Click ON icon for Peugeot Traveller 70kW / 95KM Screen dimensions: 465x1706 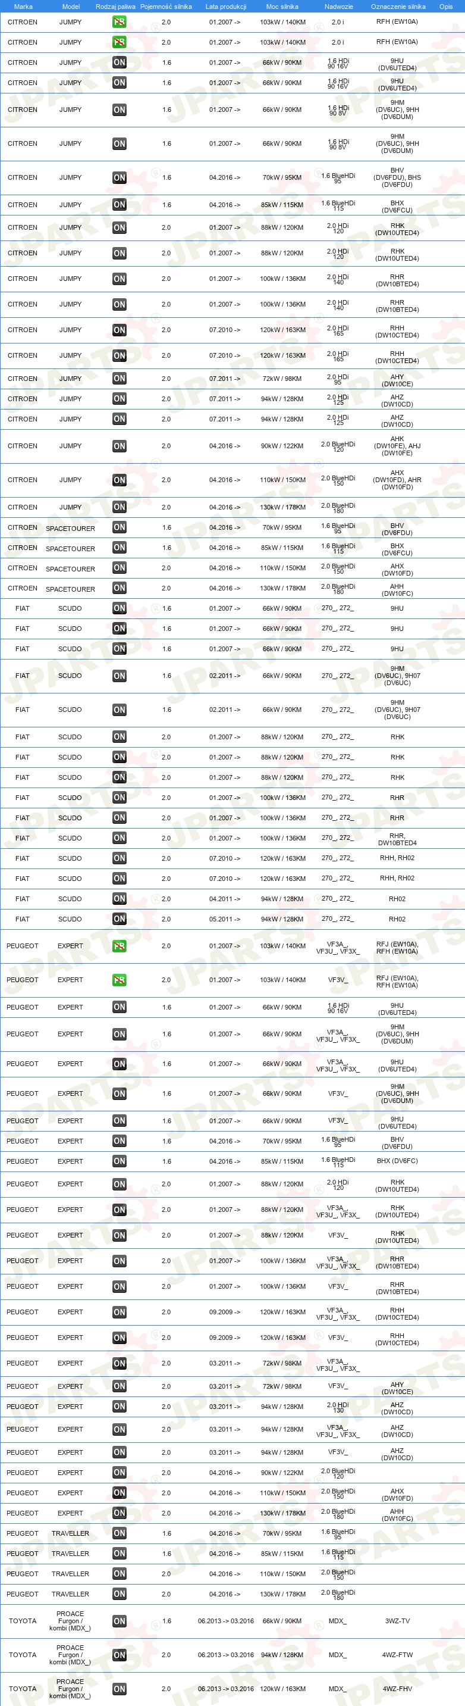[119, 1533]
